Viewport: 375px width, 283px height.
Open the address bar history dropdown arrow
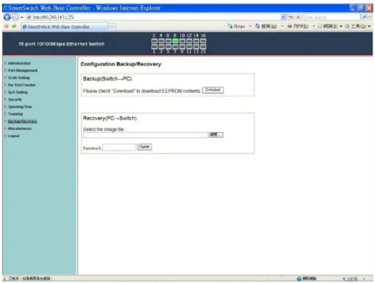[x=284, y=17]
